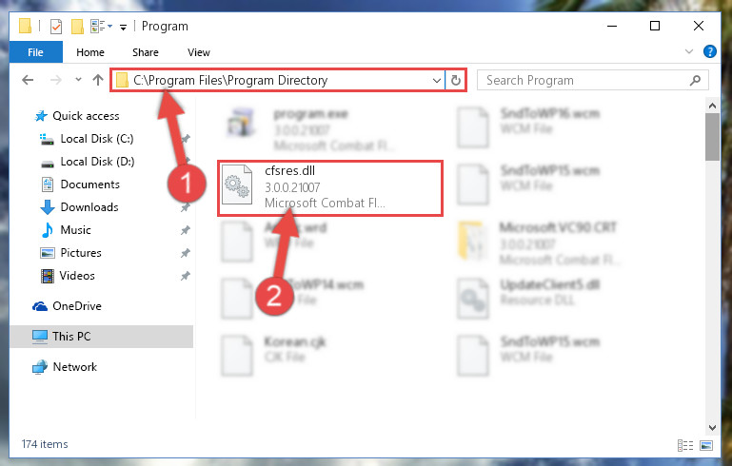The width and height of the screenshot is (732, 466).
Task: Click the Downloads arrow icon in sidebar
Action: point(48,207)
